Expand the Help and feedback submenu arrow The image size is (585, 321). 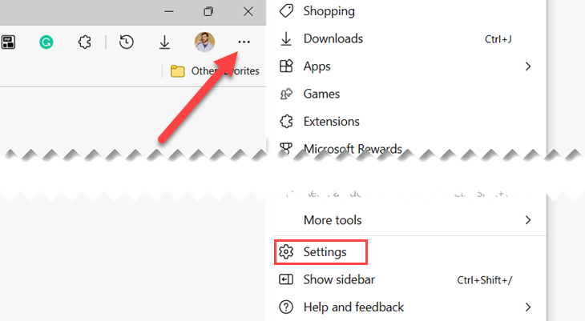[528, 307]
